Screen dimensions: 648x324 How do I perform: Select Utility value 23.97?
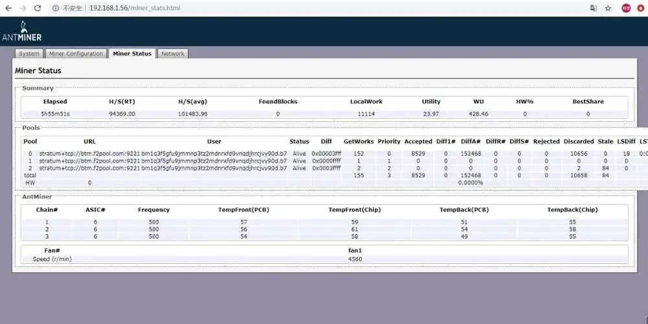(431, 114)
